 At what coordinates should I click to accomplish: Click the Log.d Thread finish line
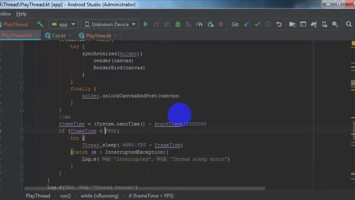tap(93, 187)
